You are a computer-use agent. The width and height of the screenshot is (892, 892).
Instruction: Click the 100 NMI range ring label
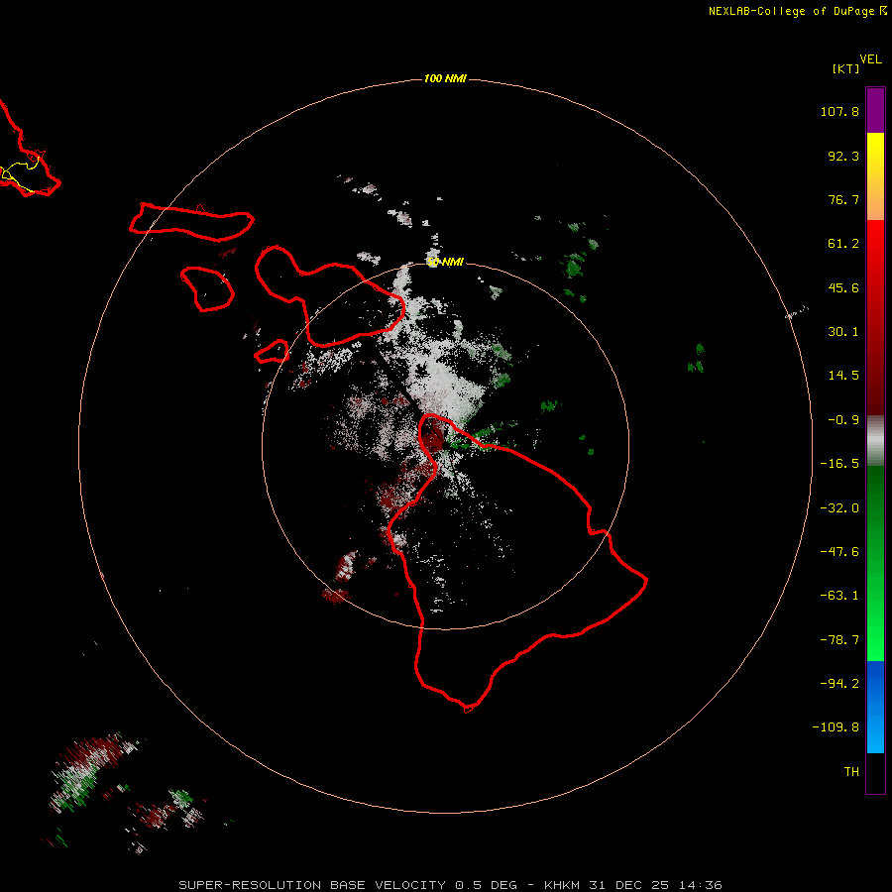tap(445, 78)
